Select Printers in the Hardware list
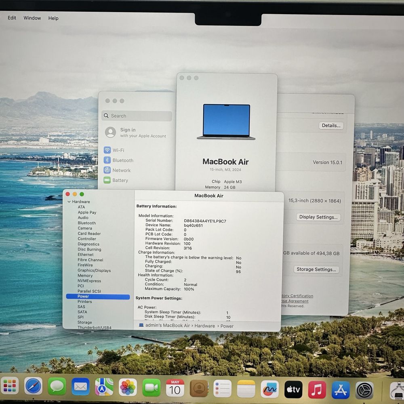The width and height of the screenshot is (404, 404). click(x=84, y=301)
